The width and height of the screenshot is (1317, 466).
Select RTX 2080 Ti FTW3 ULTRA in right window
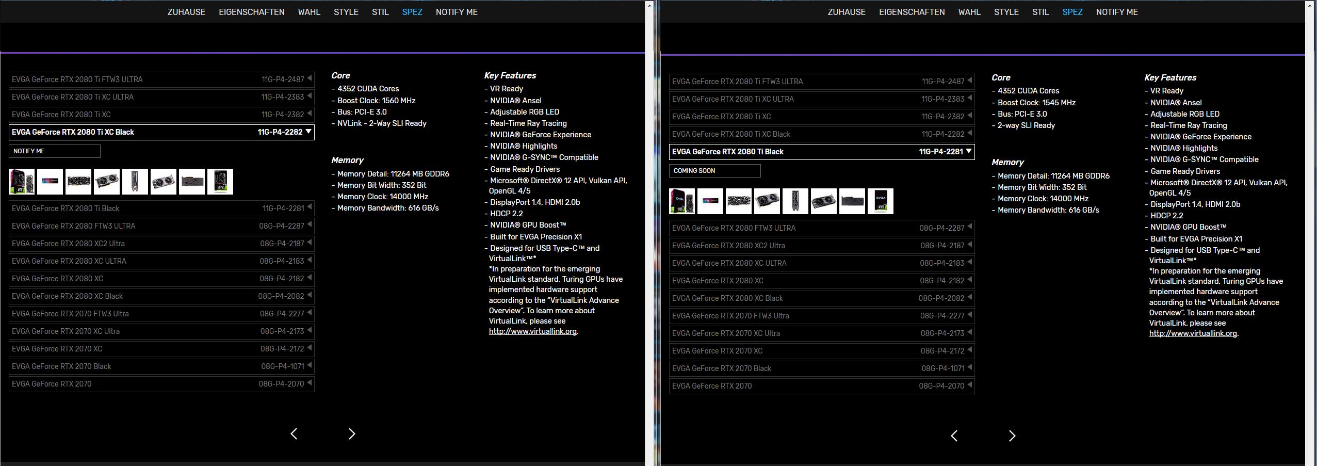pyautogui.click(x=822, y=82)
